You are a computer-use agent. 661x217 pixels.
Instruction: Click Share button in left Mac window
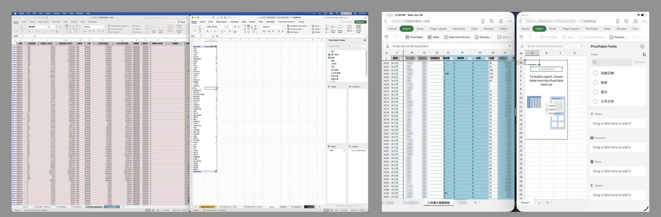(x=182, y=22)
